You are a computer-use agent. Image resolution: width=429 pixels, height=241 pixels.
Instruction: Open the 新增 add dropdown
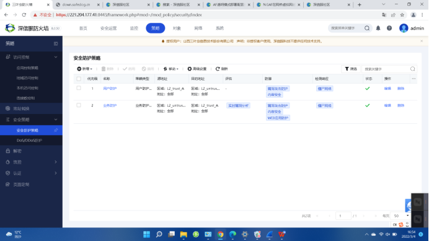pyautogui.click(x=84, y=69)
